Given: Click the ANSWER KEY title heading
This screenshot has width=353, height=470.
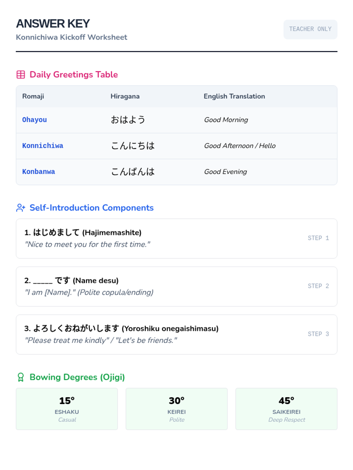Looking at the screenshot, I should 53,24.
